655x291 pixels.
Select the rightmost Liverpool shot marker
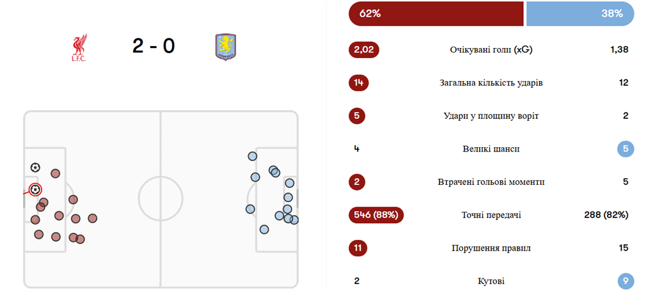coord(93,219)
